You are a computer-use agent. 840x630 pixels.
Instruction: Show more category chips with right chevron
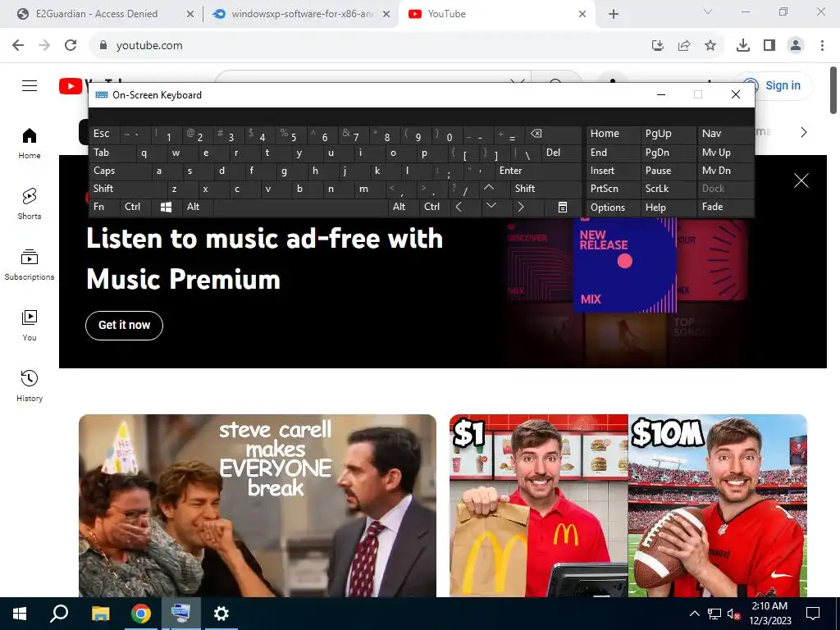[x=803, y=132]
